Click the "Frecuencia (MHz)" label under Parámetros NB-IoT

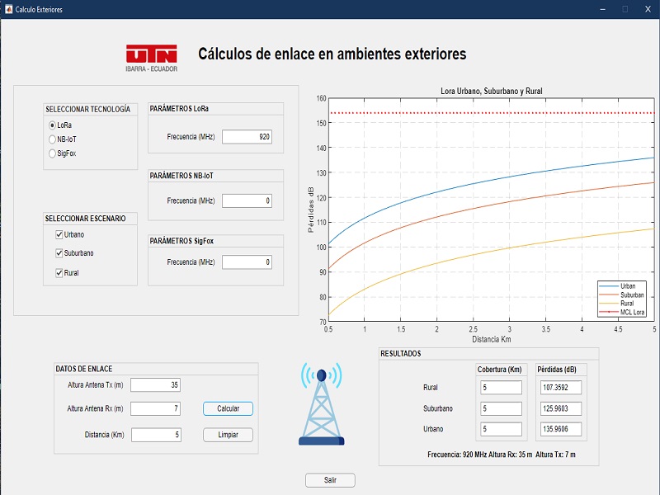click(191, 200)
